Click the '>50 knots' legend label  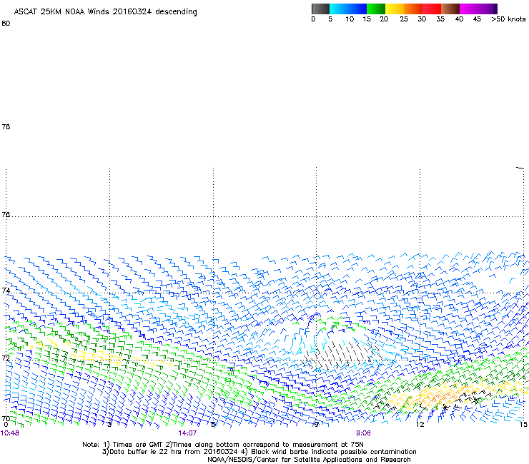508,19
